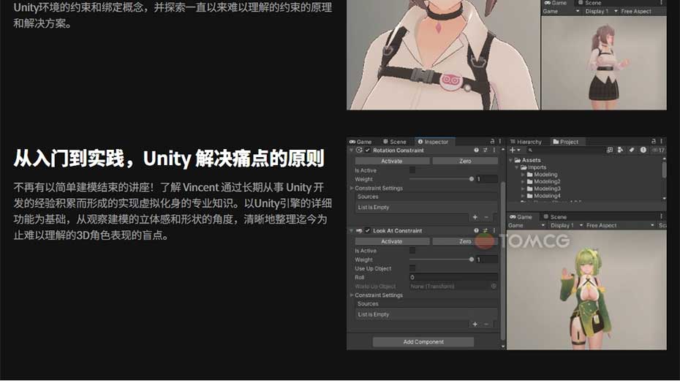
Task: Toggle the Inspector panel lock icon
Action: [x=492, y=141]
